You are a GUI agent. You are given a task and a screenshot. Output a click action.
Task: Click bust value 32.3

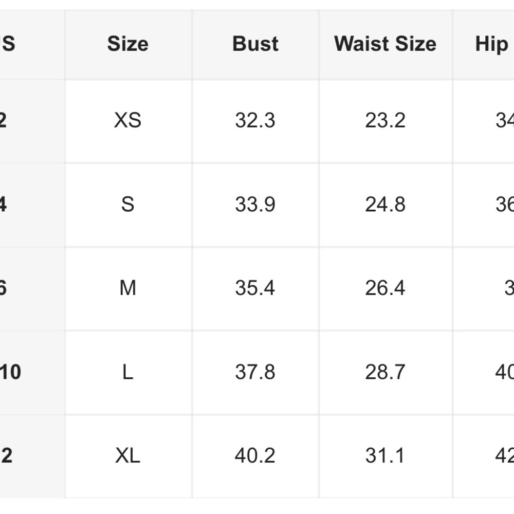coord(255,120)
